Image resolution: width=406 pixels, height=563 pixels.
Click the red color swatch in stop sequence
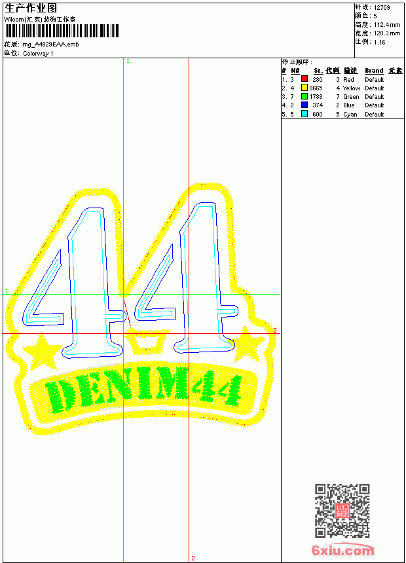click(x=304, y=79)
